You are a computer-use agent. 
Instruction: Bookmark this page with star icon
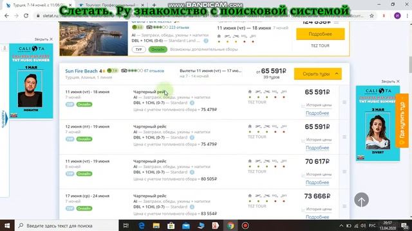tap(371, 15)
